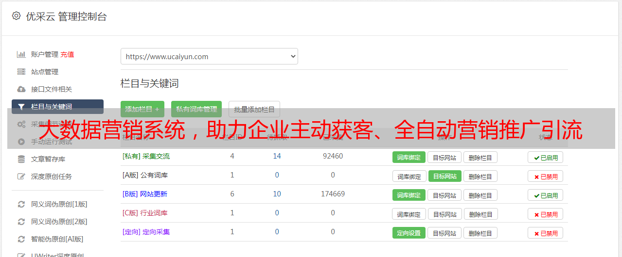The height and width of the screenshot is (257, 622).
Task: Click 删除栏目 for the 采集交流 row
Action: 480,157
